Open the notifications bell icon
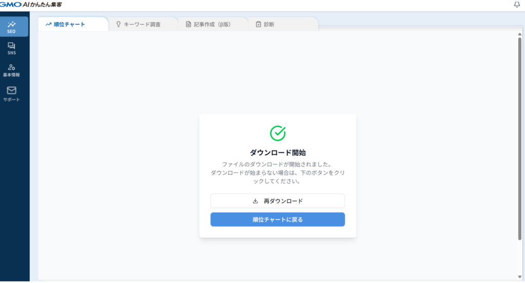 click(517, 5)
